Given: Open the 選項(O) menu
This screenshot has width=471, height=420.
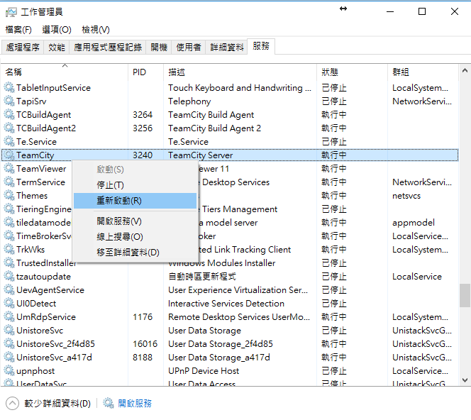Looking at the screenshot, I should click(57, 29).
